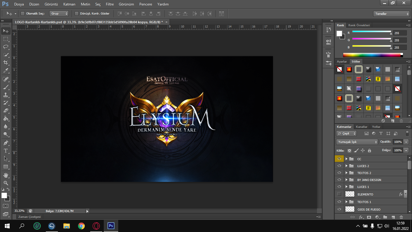The width and height of the screenshot is (412, 232).
Task: Select the Horizontal Type tool
Action: pos(6,150)
